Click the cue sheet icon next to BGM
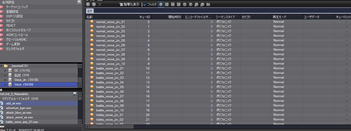The image size is (351, 131). (x=10, y=75)
